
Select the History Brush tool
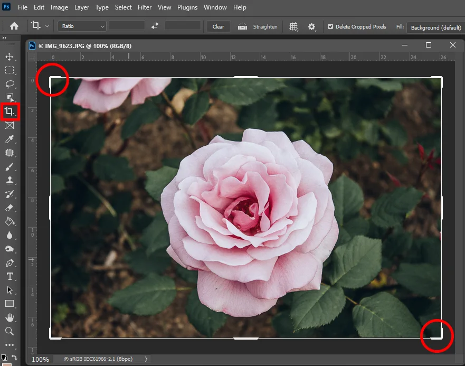(x=10, y=194)
